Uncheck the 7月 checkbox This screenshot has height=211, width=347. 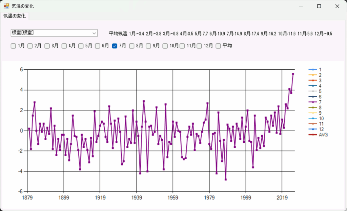115,46
